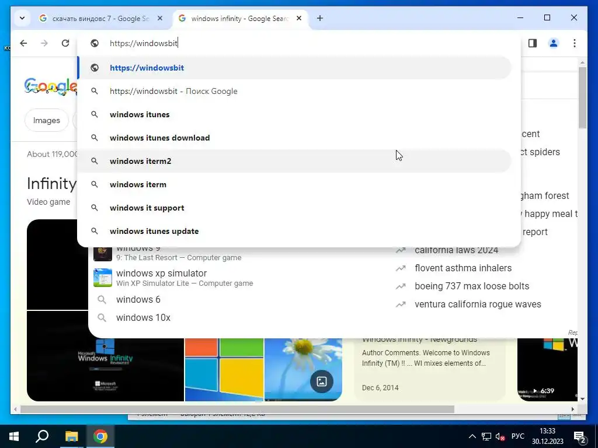Image resolution: width=598 pixels, height=448 pixels.
Task: Pick 'windows it support' suggestion
Action: pos(294,208)
